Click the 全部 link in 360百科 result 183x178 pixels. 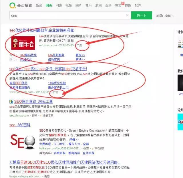pyautogui.click(x=86, y=144)
